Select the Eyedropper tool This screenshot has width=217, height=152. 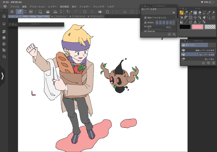[x=209, y=13]
